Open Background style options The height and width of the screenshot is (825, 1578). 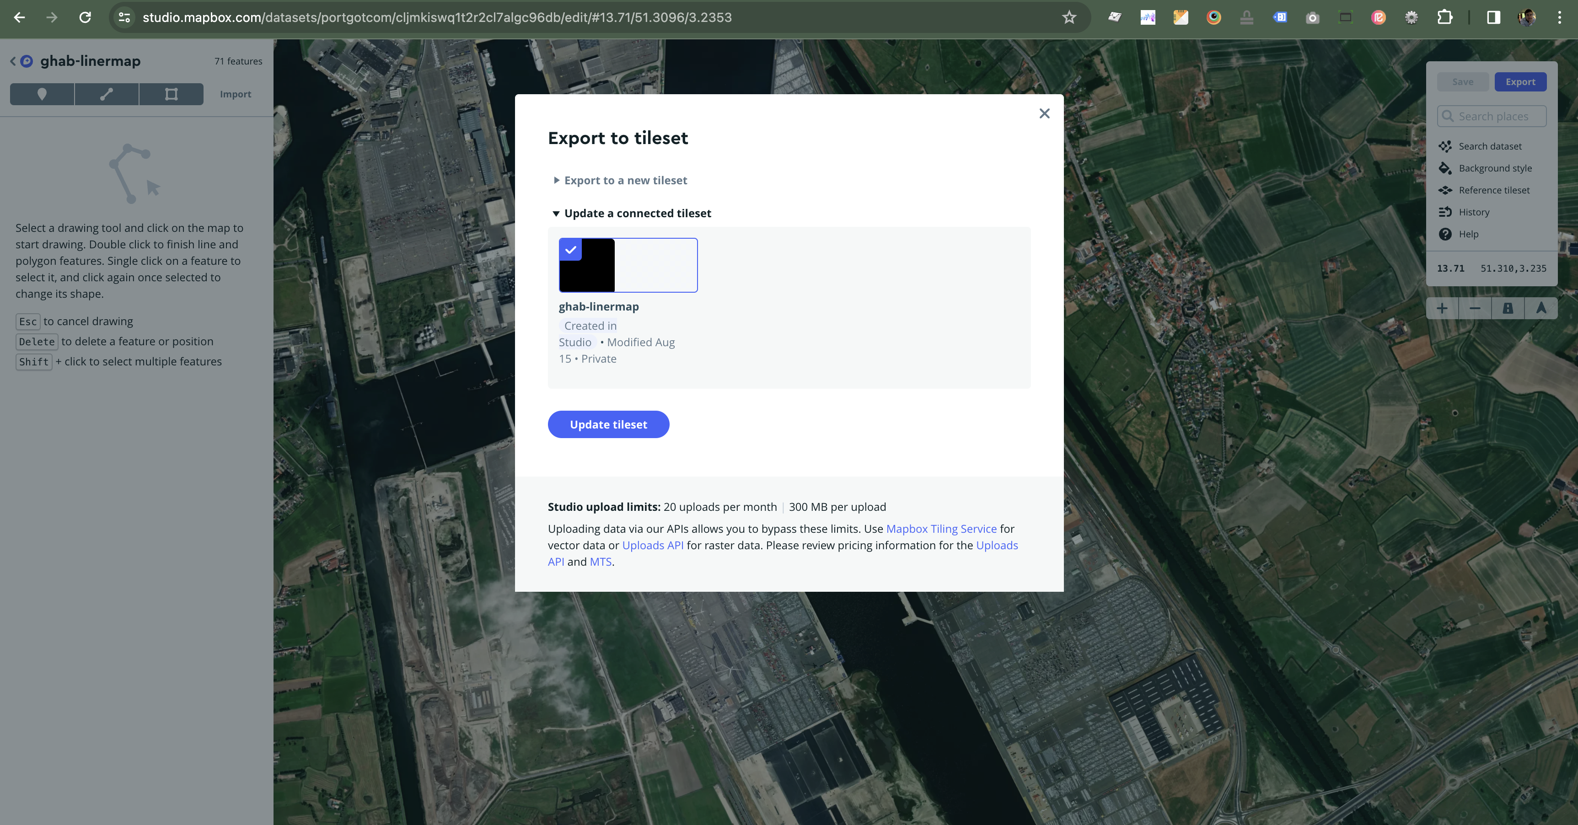point(1495,168)
